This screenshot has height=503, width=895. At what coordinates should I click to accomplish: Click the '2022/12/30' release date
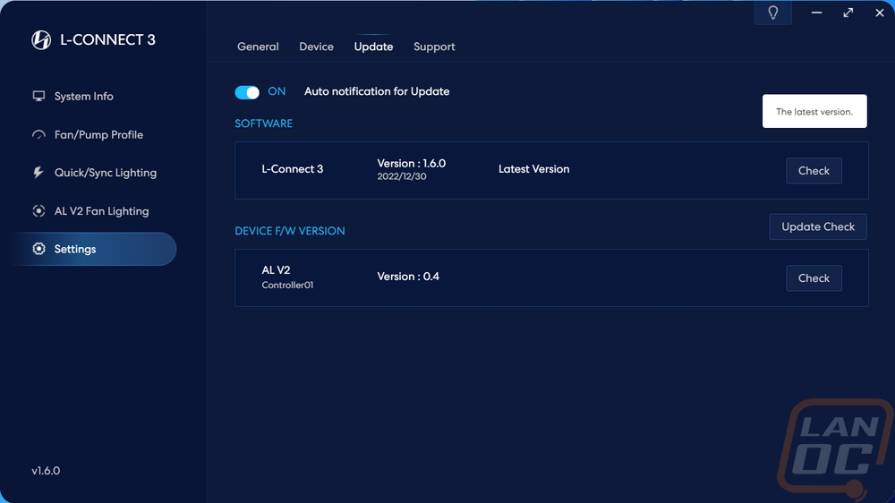click(402, 177)
